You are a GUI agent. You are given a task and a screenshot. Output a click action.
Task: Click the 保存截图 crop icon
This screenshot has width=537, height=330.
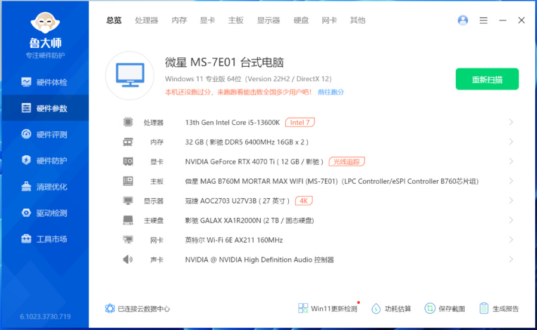pos(430,309)
